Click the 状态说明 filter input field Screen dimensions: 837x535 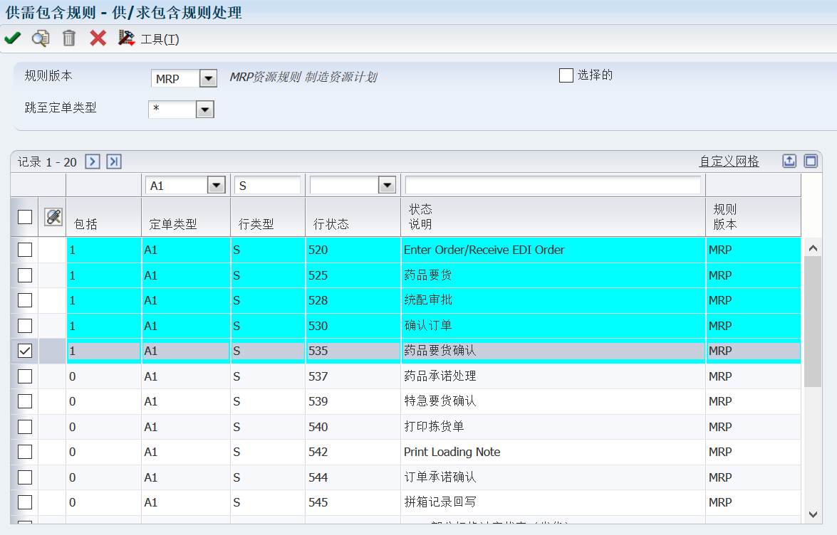pos(553,185)
